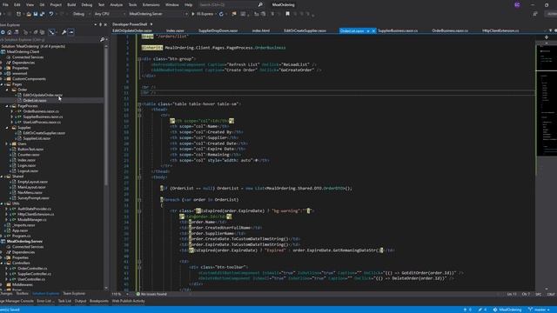
Task: Select Program.cs in the Client project
Action: (x=21, y=236)
